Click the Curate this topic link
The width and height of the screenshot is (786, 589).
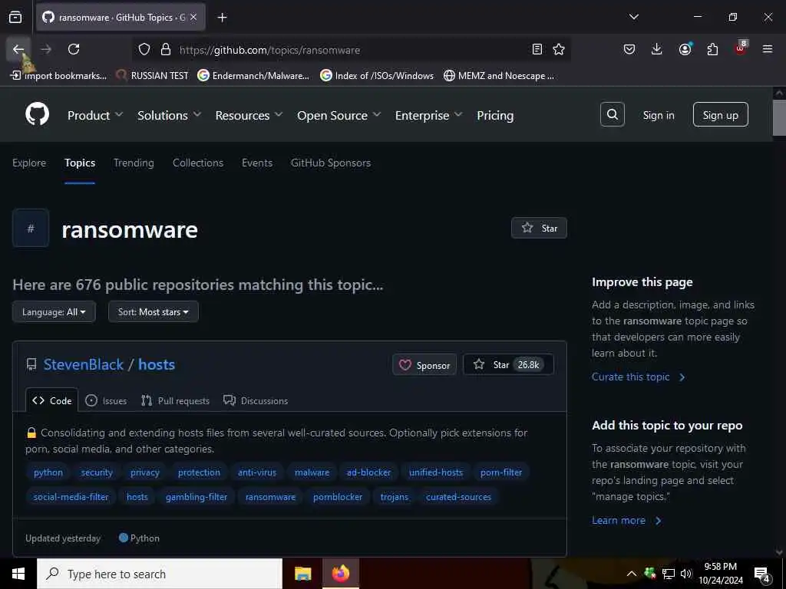[638, 377]
